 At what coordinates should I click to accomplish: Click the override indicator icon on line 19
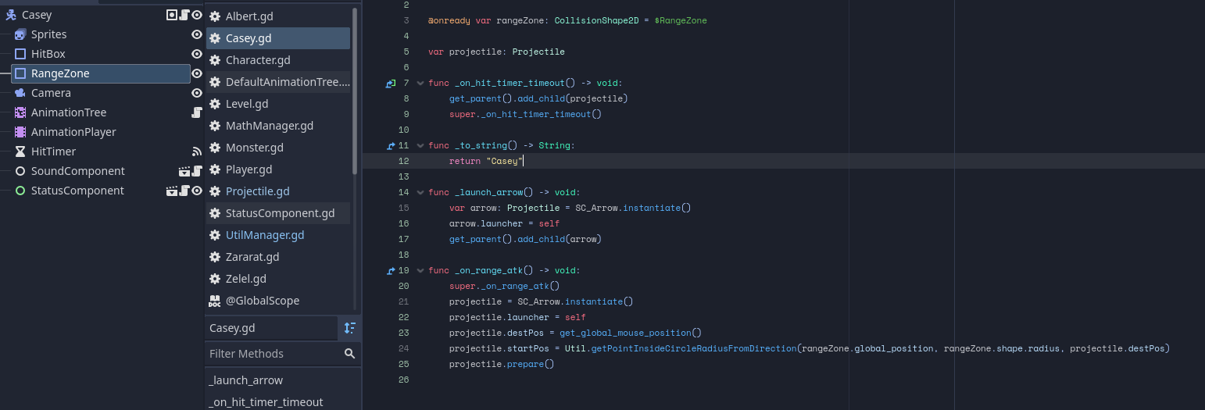391,270
